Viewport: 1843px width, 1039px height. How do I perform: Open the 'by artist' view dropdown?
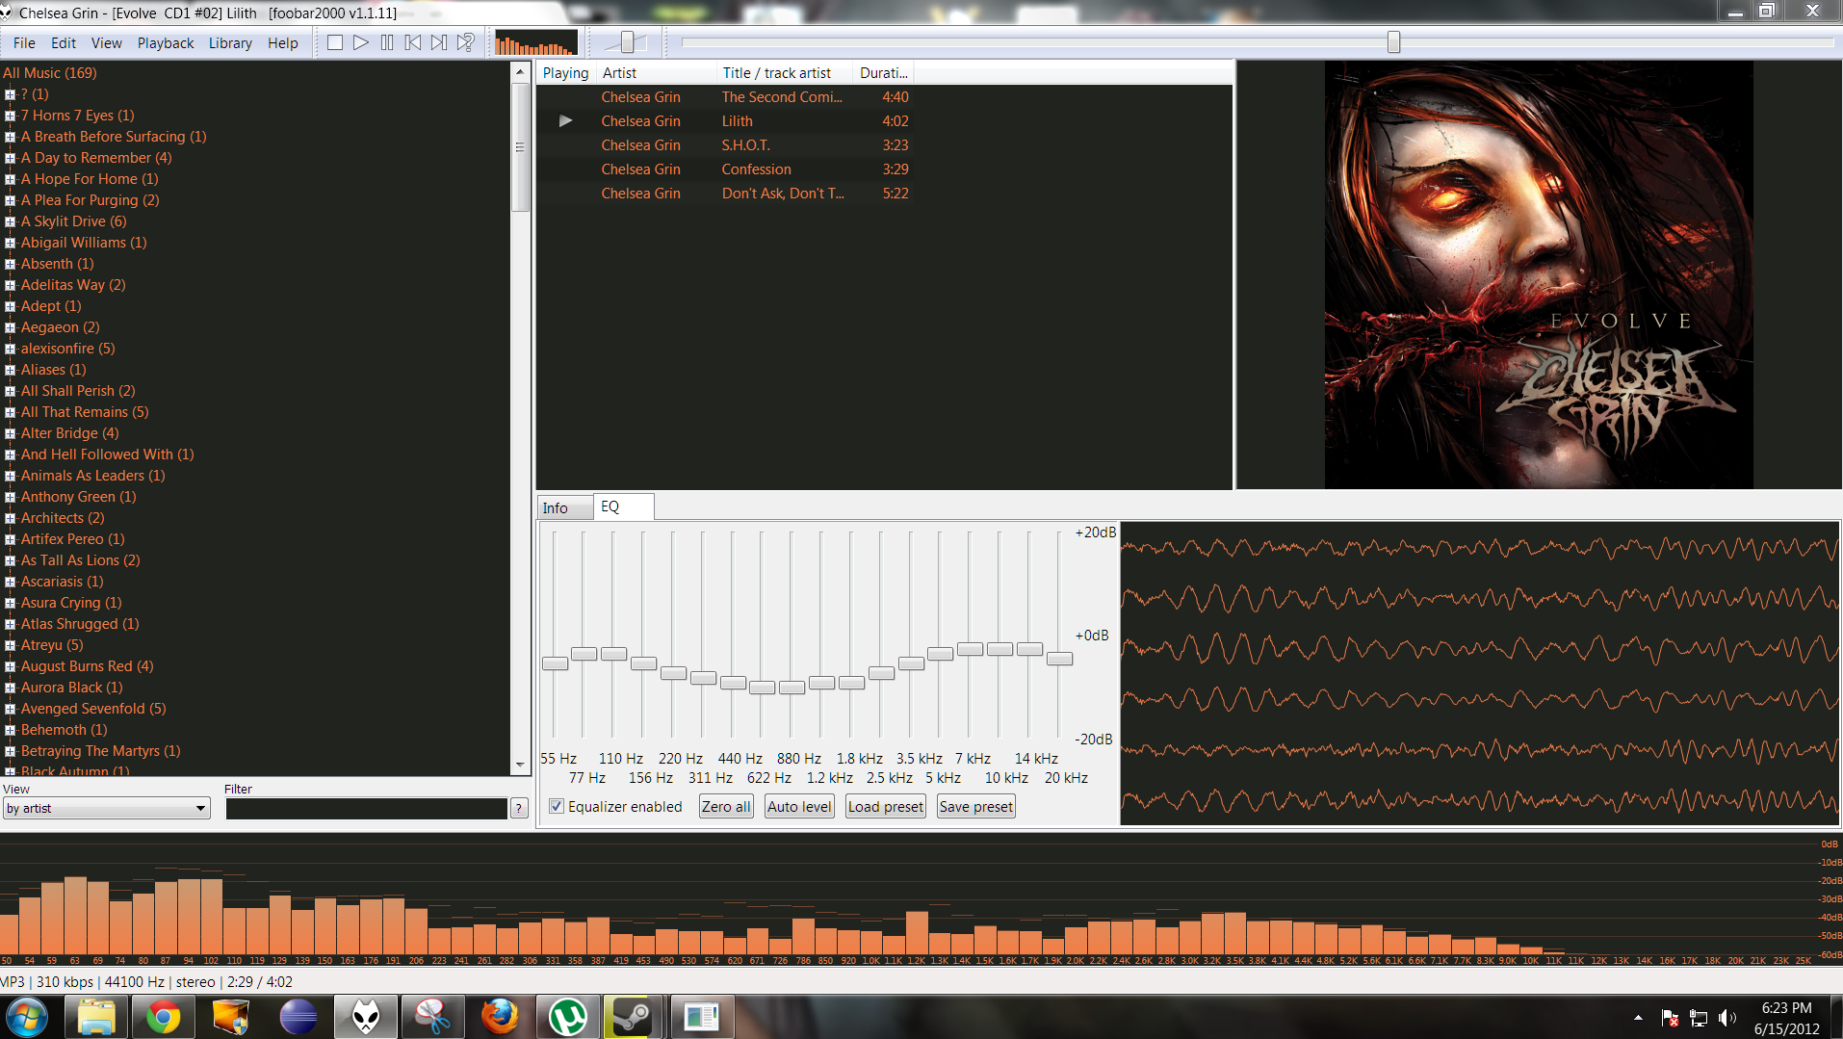106,809
